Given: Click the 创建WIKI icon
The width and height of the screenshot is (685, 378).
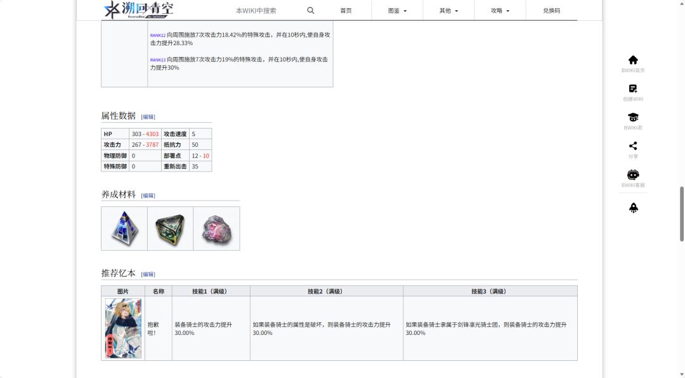Looking at the screenshot, I should click(x=633, y=89).
